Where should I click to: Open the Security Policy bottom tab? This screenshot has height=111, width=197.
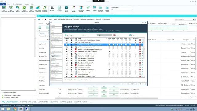click(81, 102)
